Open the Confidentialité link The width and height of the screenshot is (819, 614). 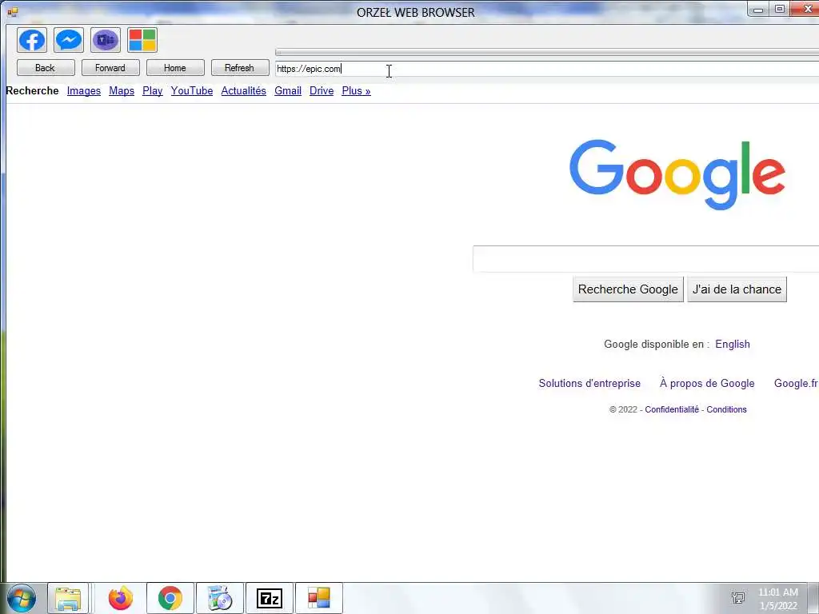[672, 409]
